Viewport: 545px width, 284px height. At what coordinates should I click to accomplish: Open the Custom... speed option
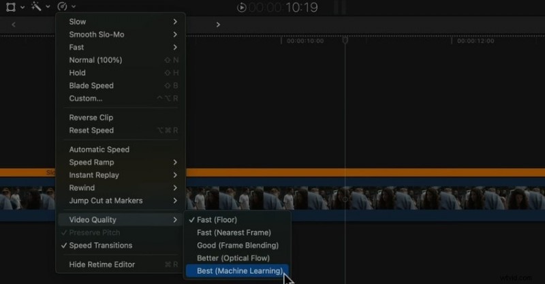tap(121, 98)
